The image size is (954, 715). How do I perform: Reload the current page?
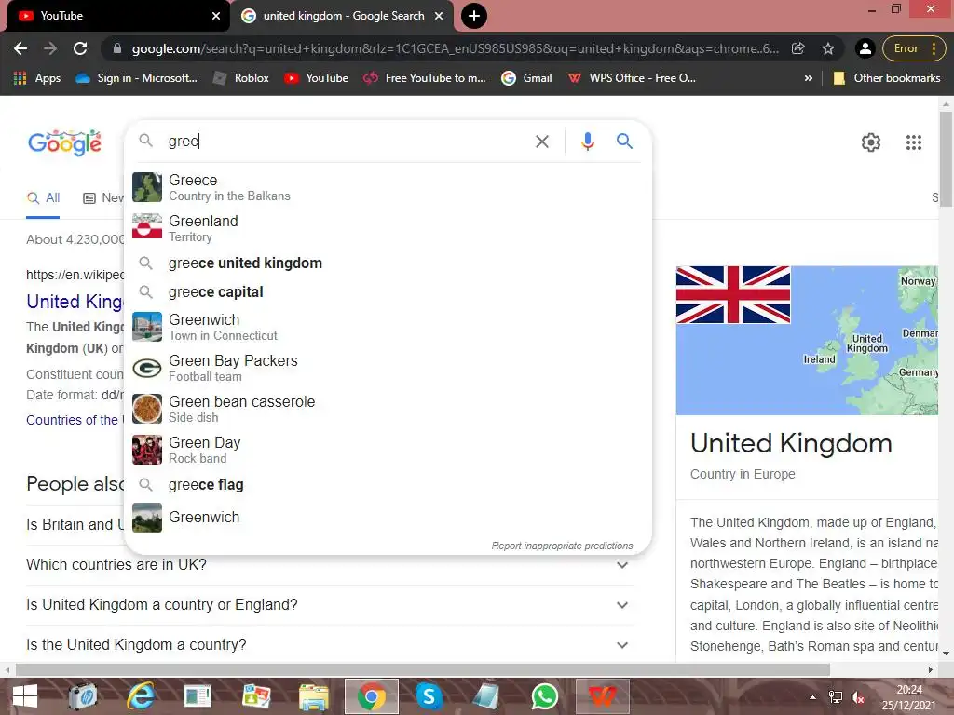click(x=80, y=48)
